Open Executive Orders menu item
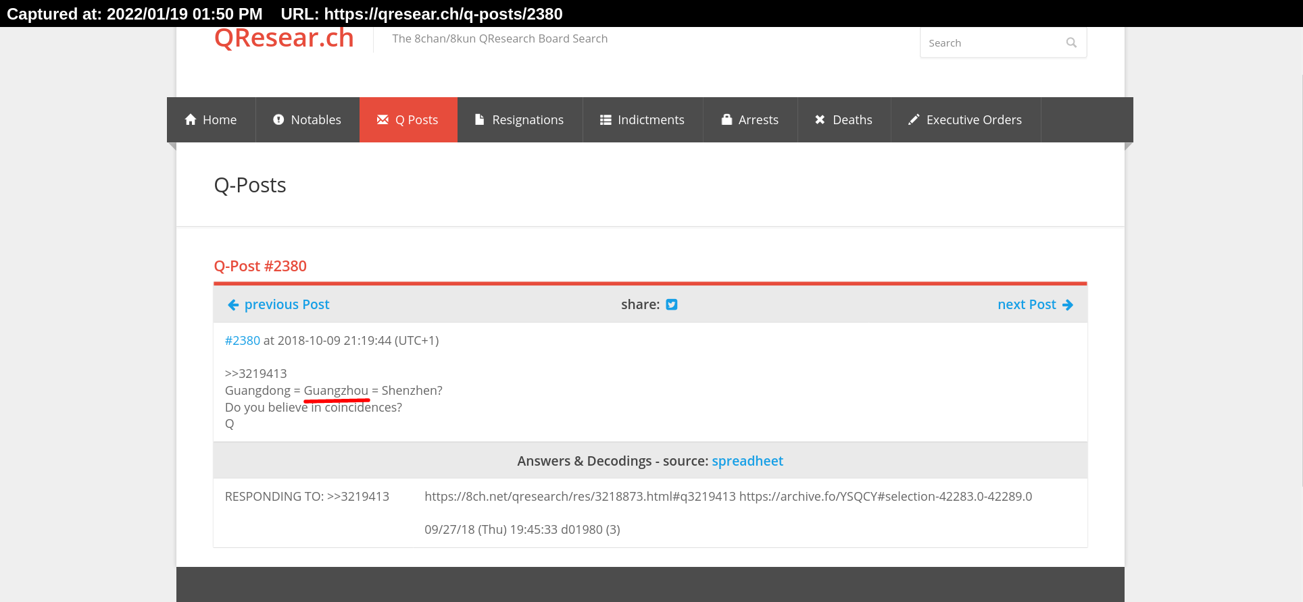 [x=966, y=119]
